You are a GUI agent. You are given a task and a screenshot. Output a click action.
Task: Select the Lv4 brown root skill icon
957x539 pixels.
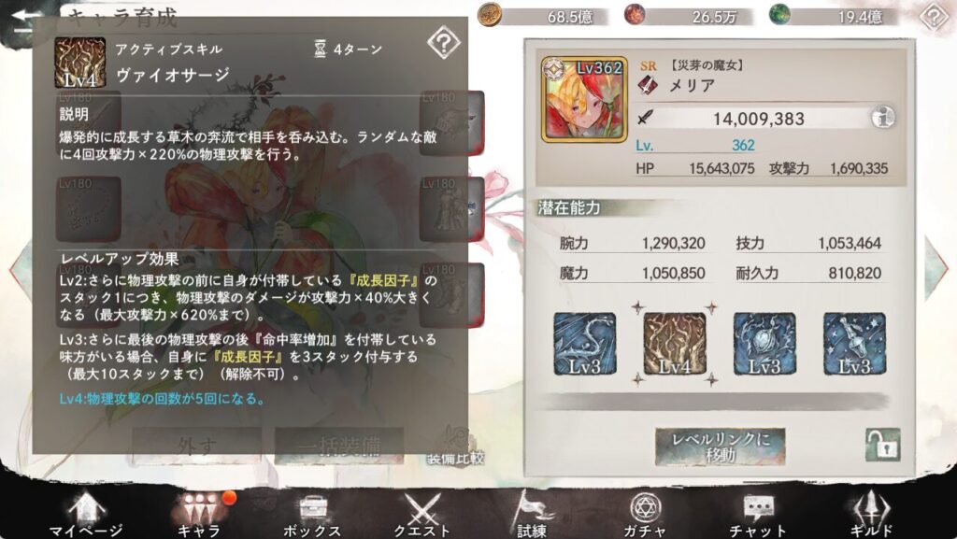coord(675,345)
